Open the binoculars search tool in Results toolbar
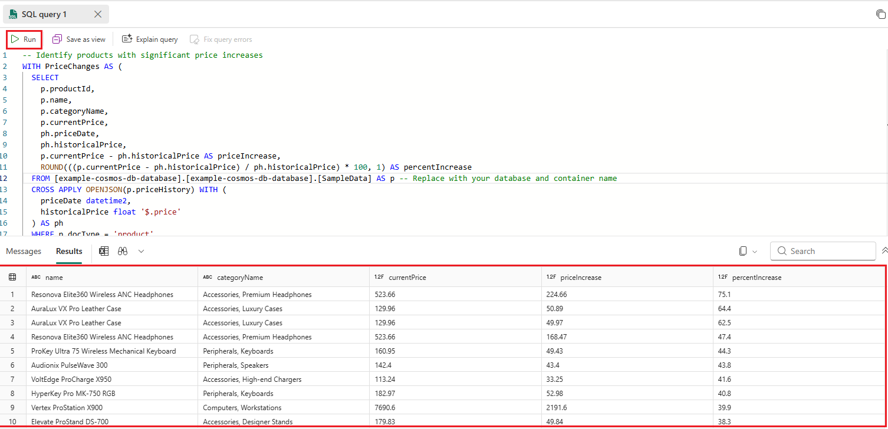This screenshot has height=429, width=888. pos(123,251)
